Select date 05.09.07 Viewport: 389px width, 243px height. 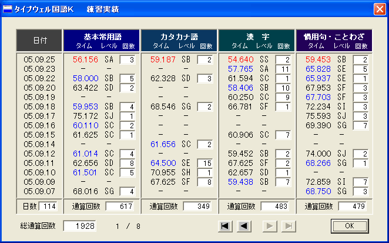39,192
